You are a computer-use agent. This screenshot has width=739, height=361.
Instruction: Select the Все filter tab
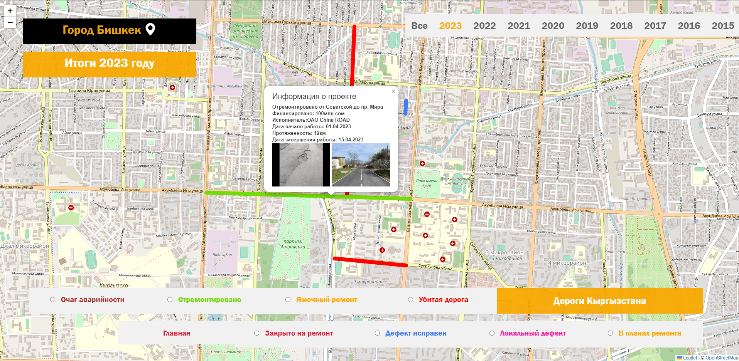coord(420,26)
